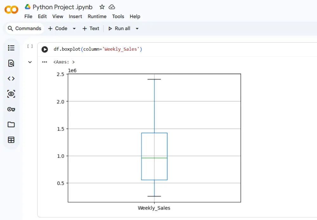
Task: Open output options three-dot menu
Action: tap(45, 62)
